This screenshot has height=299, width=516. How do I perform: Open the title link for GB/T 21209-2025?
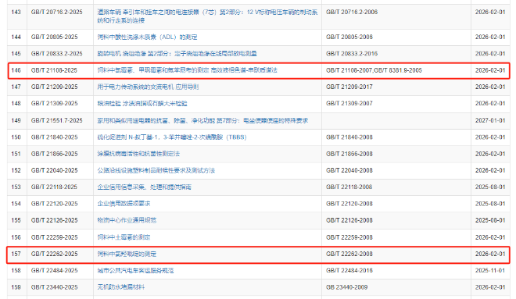[148, 87]
